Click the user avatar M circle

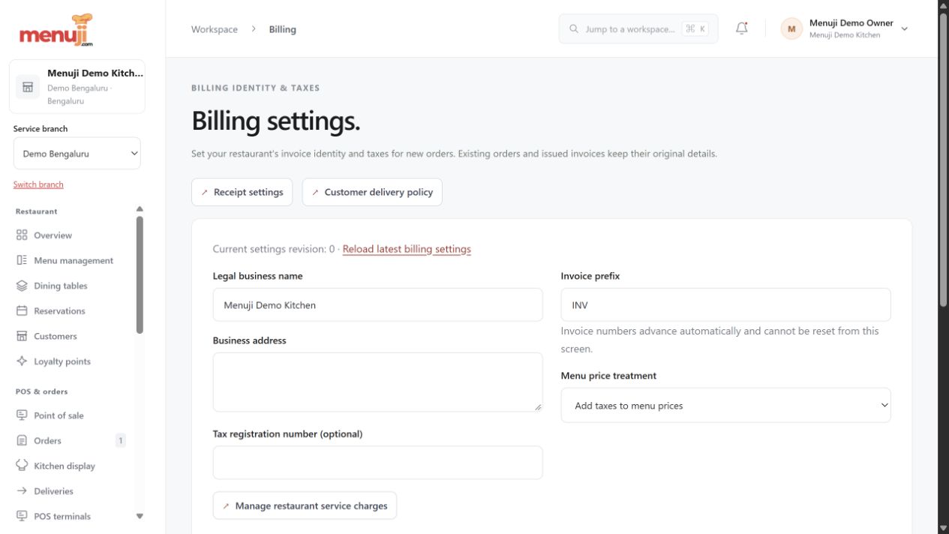791,29
